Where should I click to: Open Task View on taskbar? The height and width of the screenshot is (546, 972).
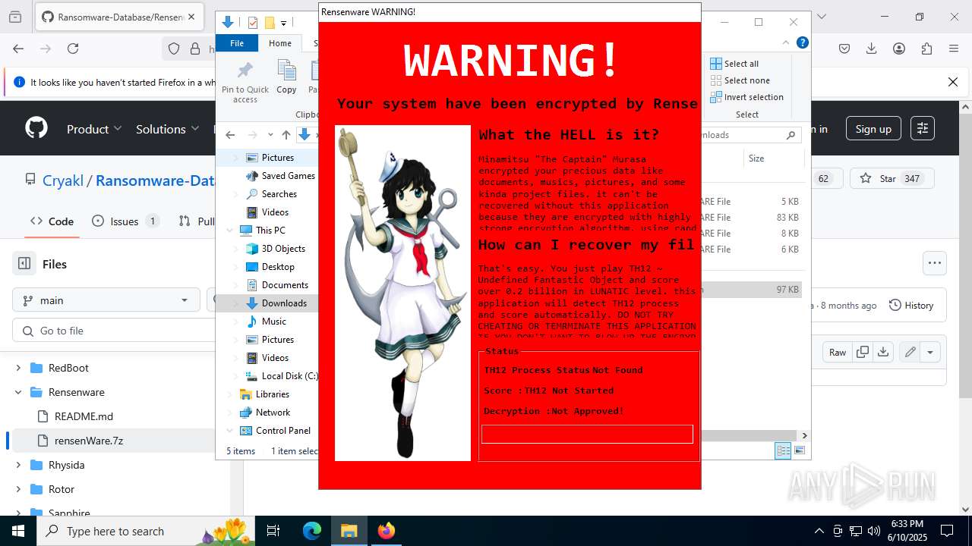tap(273, 531)
